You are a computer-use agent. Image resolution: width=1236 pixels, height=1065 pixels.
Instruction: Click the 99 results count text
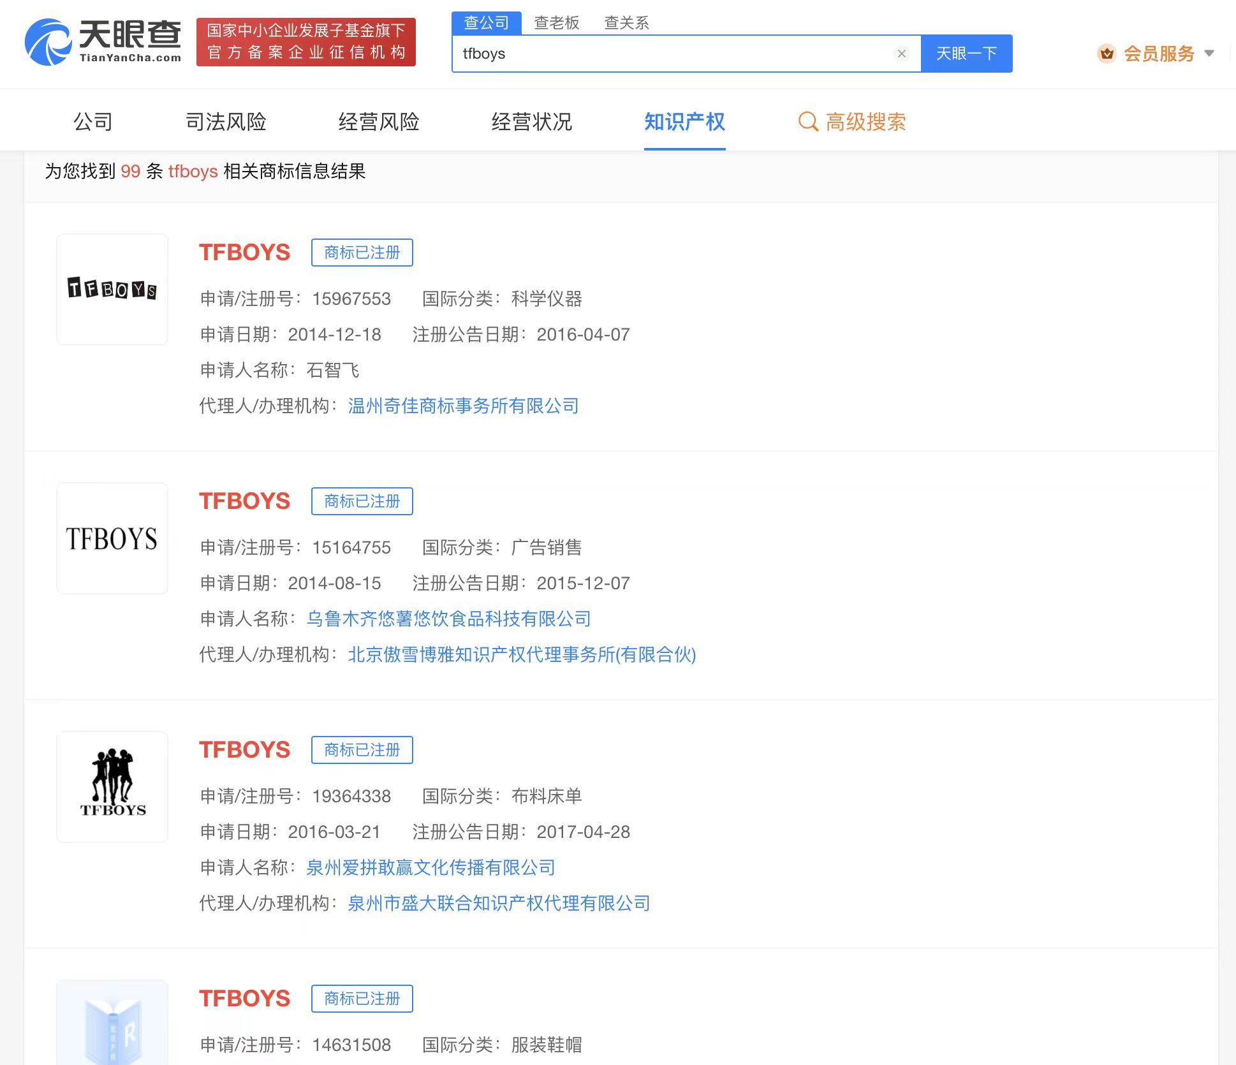pyautogui.click(x=130, y=171)
